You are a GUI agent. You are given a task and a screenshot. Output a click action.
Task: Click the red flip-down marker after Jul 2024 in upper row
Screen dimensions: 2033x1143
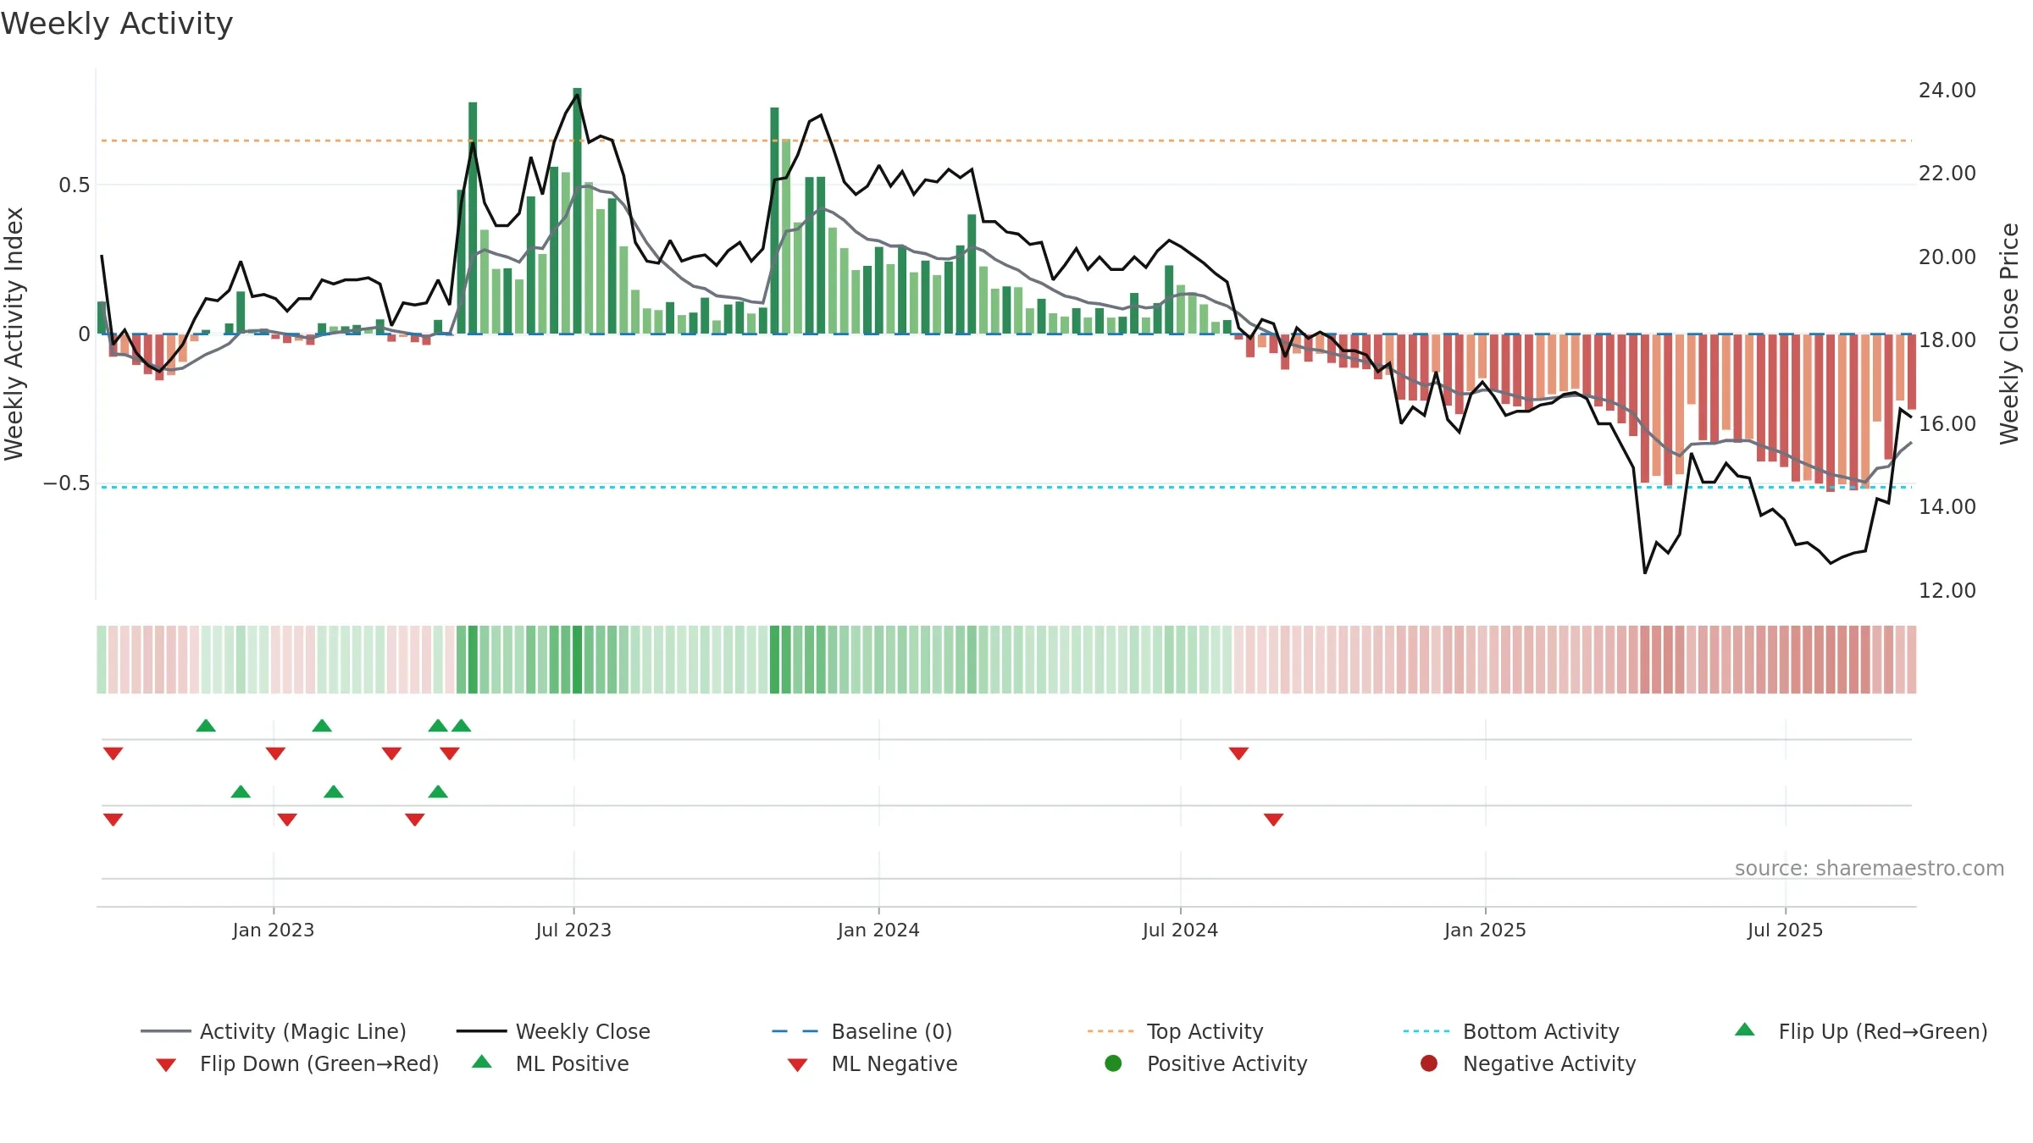coord(1238,754)
